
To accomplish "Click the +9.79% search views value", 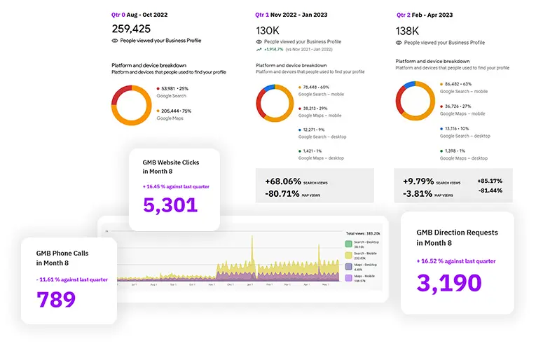I will pos(418,181).
